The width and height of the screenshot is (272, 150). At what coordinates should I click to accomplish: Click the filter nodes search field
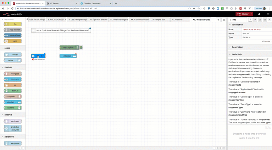pos(13,20)
